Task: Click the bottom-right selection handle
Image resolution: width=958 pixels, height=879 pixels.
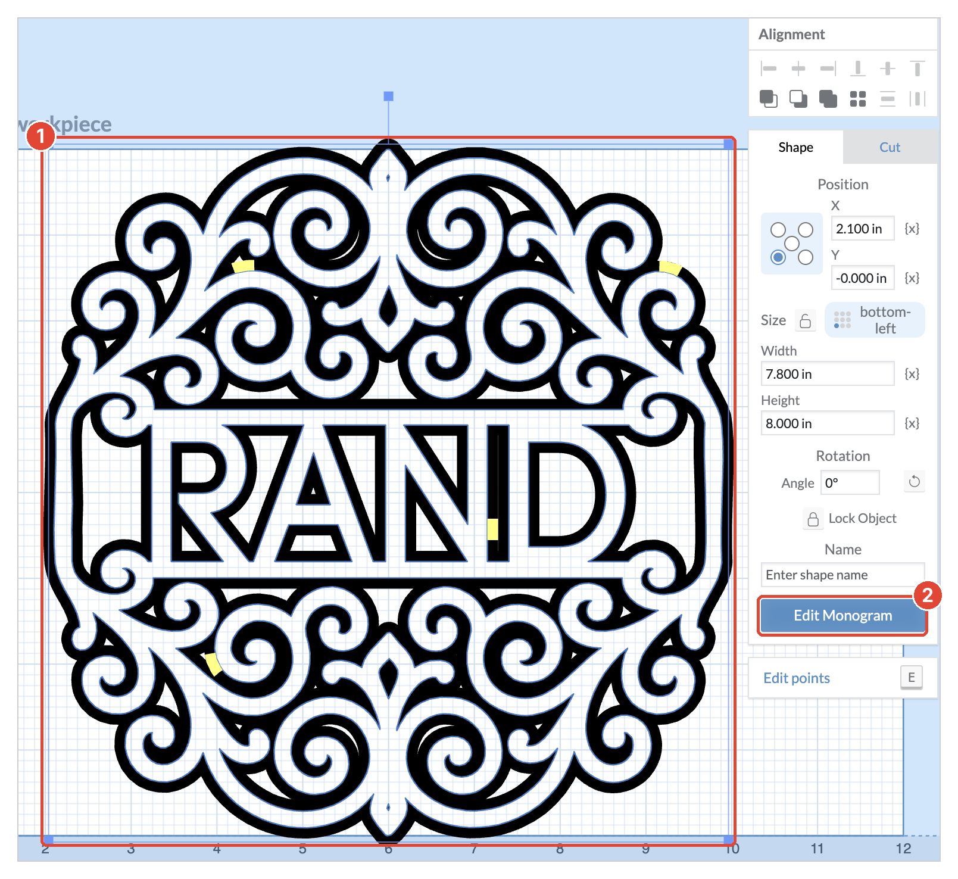Action: 728,839
